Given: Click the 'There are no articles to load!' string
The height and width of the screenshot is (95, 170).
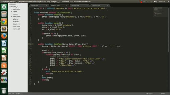Looking at the screenshot, I should 67,72.
